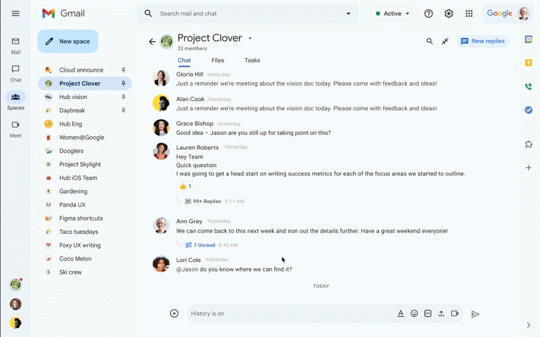The width and height of the screenshot is (540, 337).
Task: Click the GIF icon in composer
Action: 427,314
